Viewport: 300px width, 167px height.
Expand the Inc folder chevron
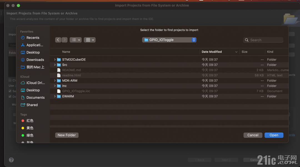click(55, 86)
